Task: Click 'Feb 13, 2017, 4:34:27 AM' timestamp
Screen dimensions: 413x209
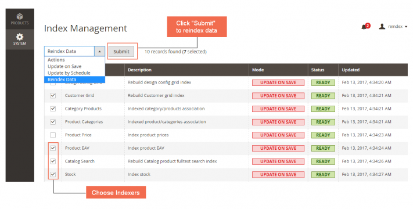Action: pyautogui.click(x=367, y=174)
